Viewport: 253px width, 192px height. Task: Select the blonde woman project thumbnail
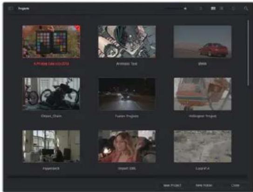(127, 146)
